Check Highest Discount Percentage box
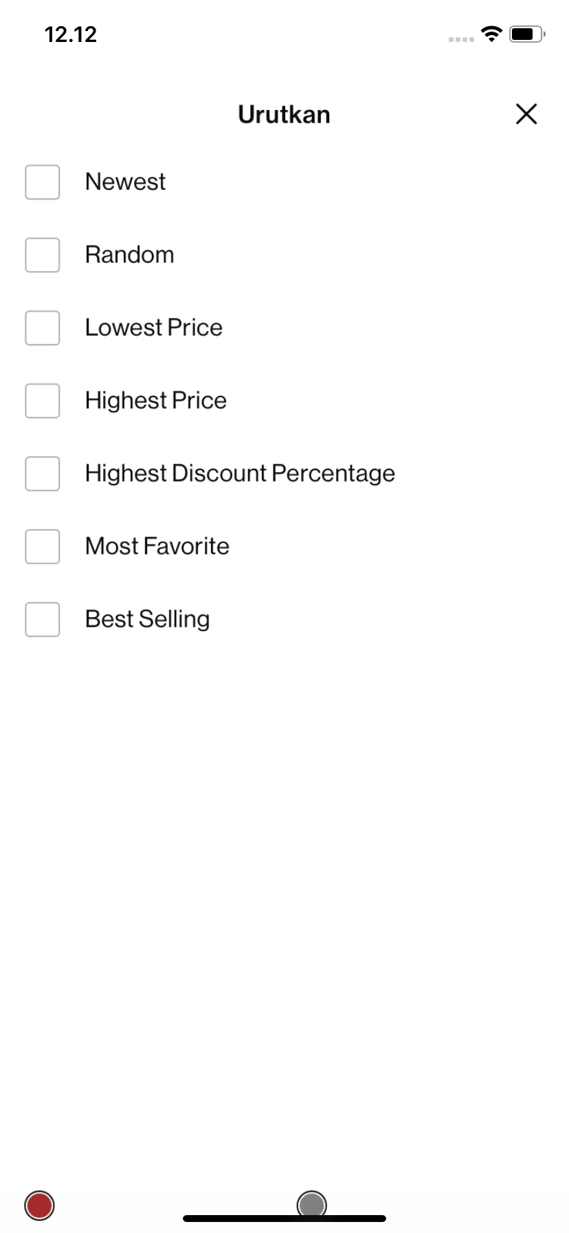The image size is (569, 1233). [43, 474]
